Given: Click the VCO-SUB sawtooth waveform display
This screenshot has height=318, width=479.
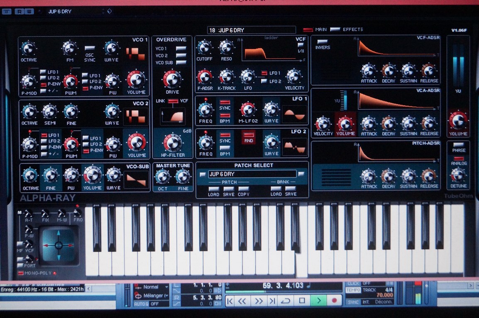Looking at the screenshot, I should pos(136,180).
